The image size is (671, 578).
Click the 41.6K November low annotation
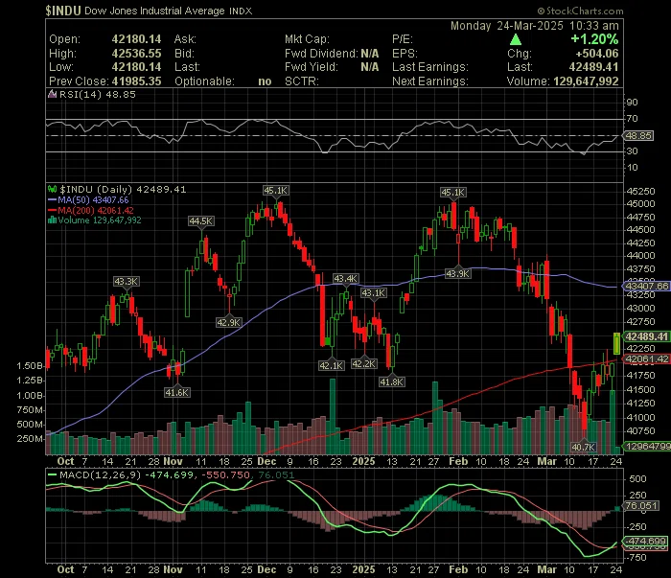[177, 392]
